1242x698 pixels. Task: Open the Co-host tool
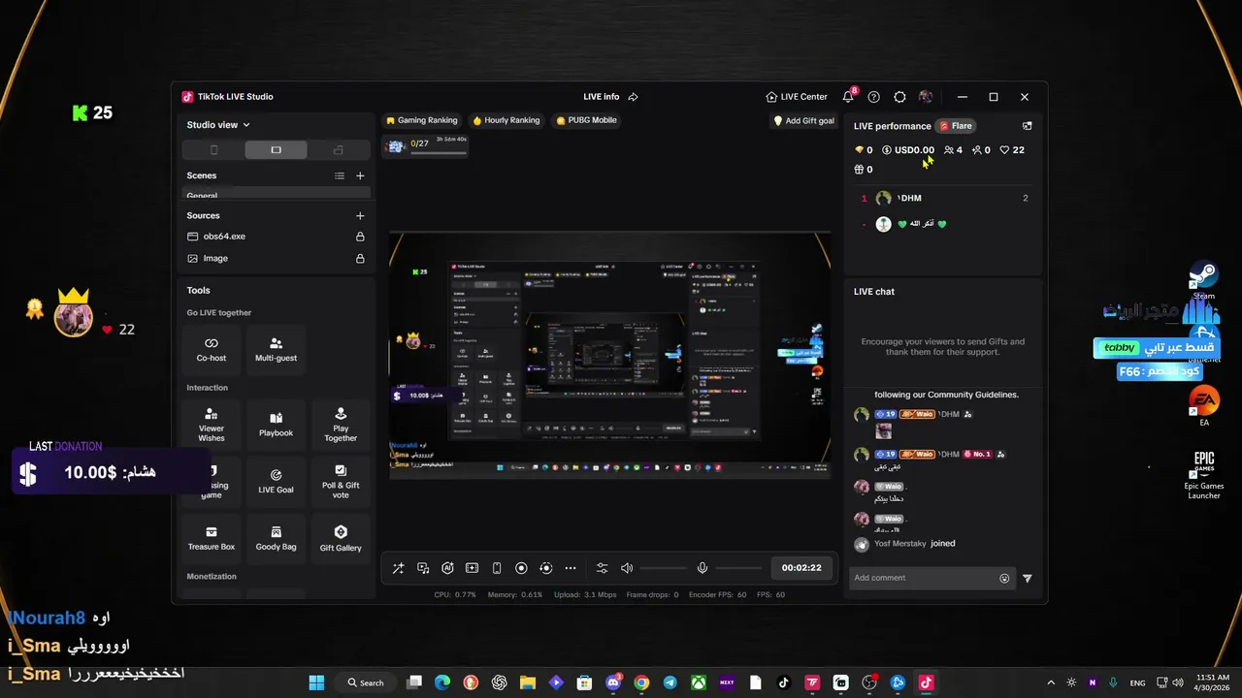pos(212,349)
